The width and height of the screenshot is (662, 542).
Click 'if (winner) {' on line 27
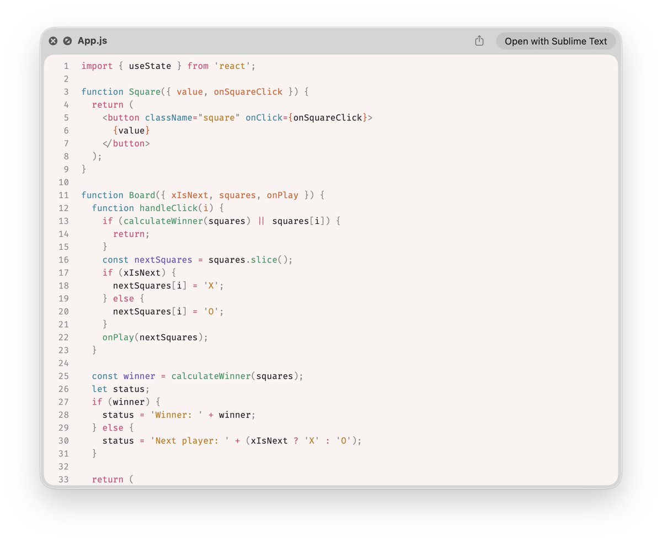[x=126, y=402]
